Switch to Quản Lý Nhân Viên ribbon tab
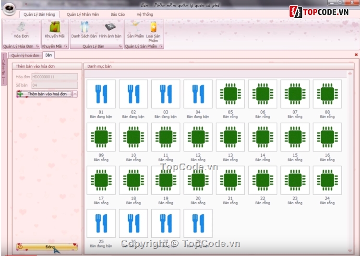The height and width of the screenshot is (256, 360). (82, 14)
